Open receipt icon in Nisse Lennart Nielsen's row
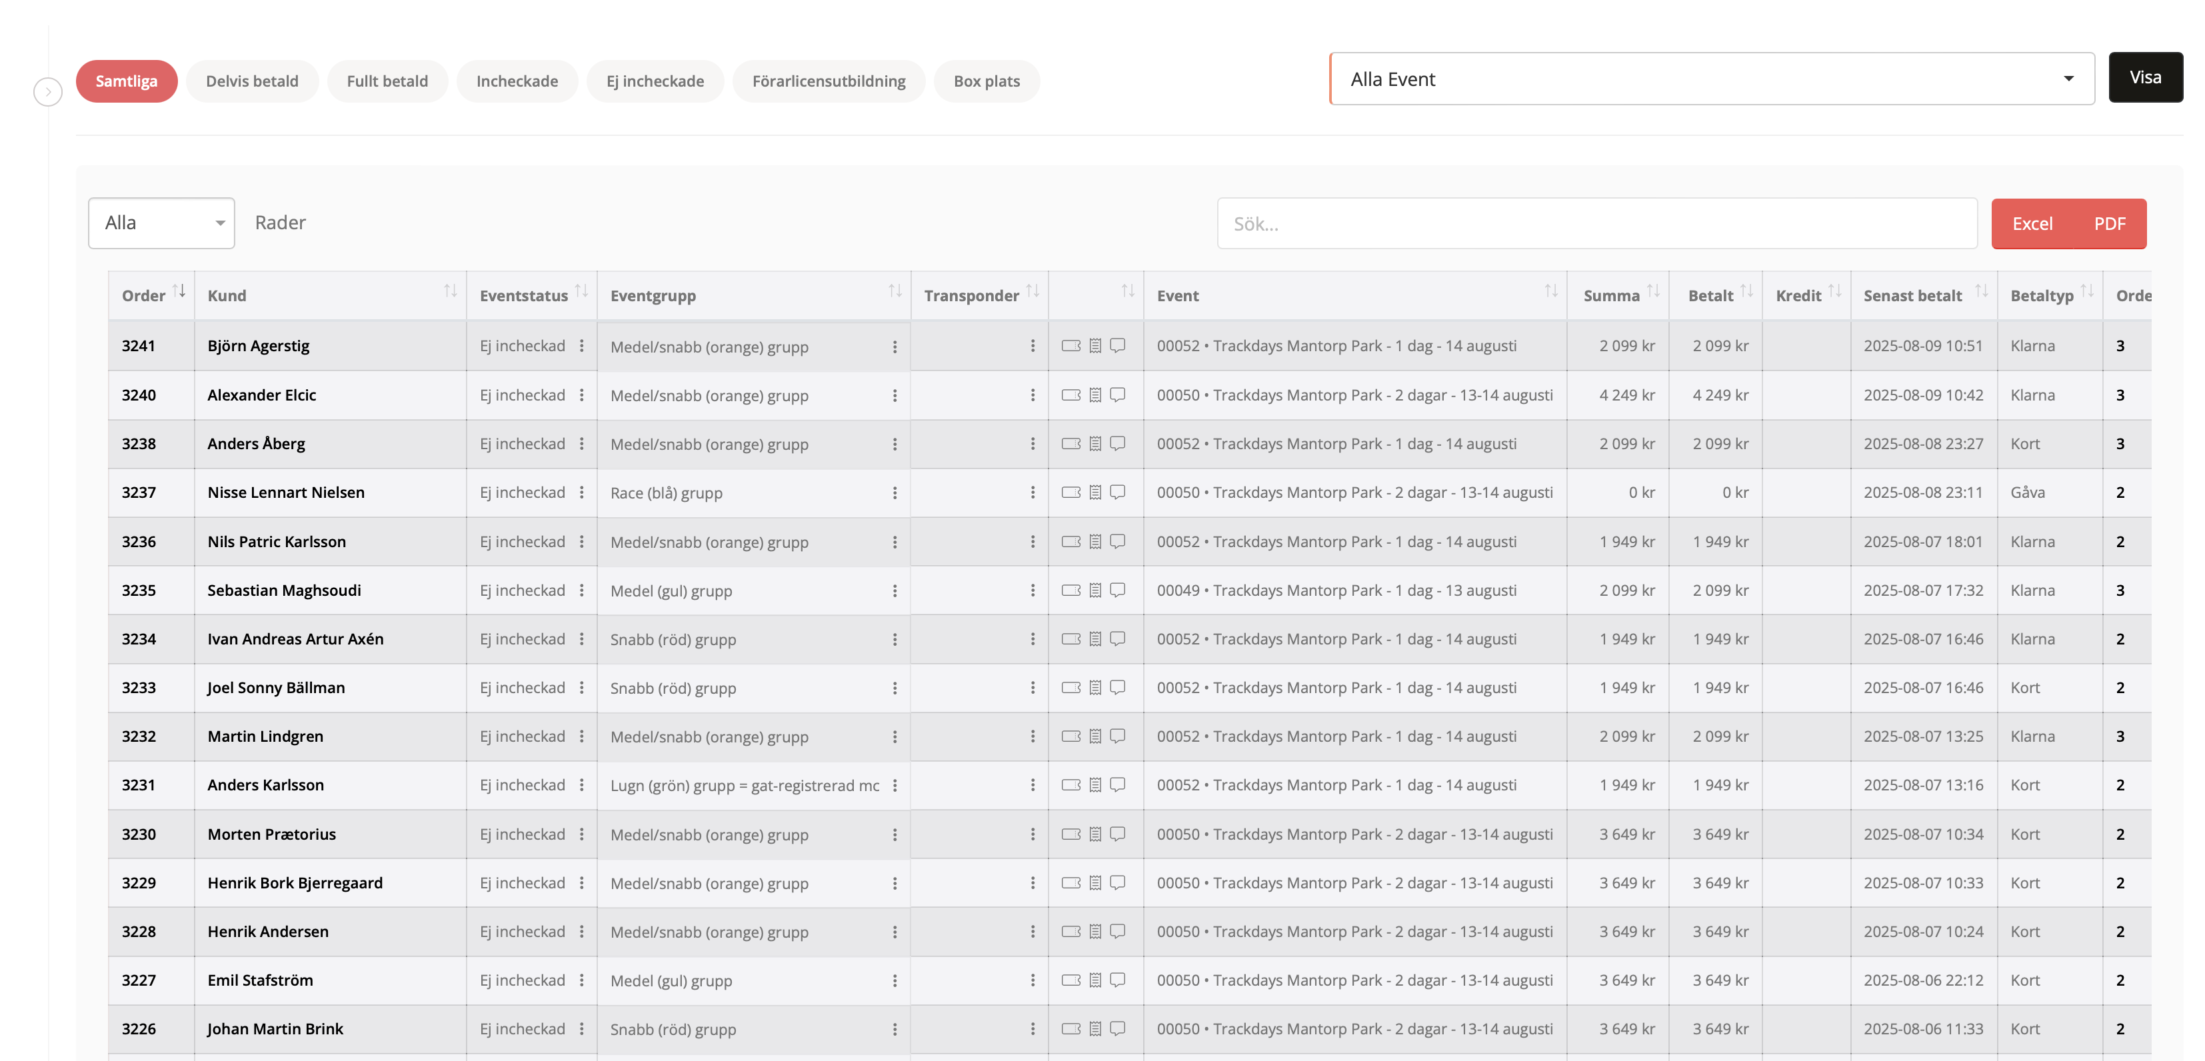 tap(1095, 492)
